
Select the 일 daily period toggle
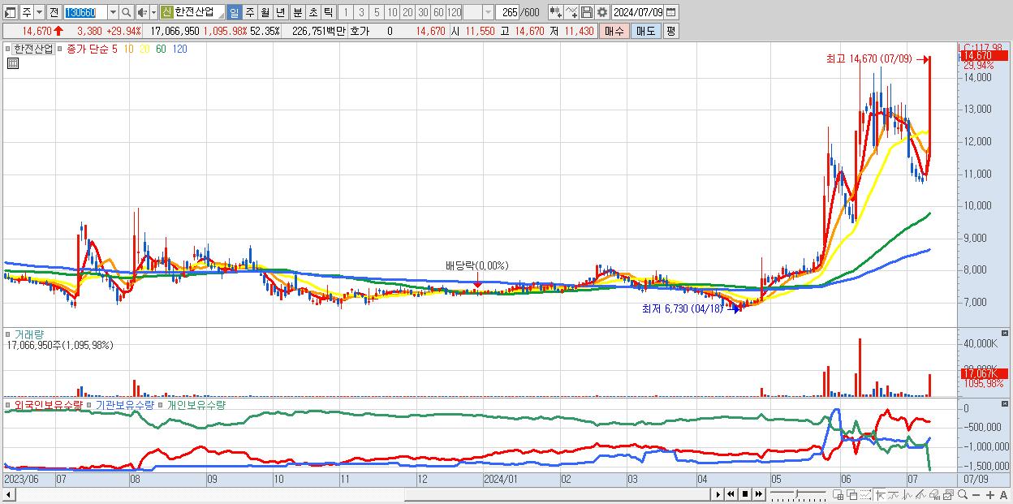point(234,12)
